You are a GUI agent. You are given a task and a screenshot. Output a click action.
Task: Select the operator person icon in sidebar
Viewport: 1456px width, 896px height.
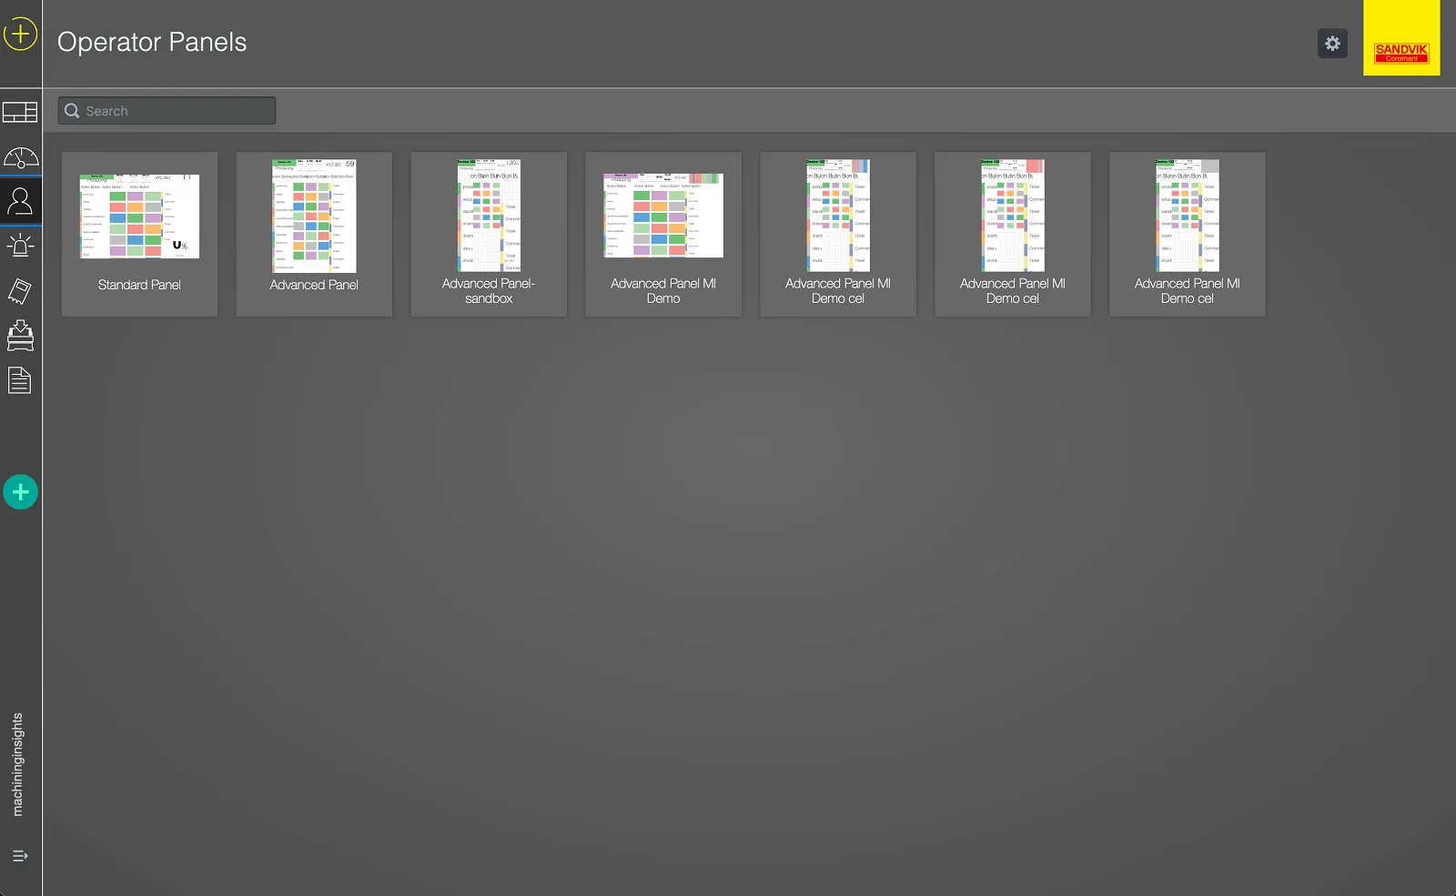(20, 201)
